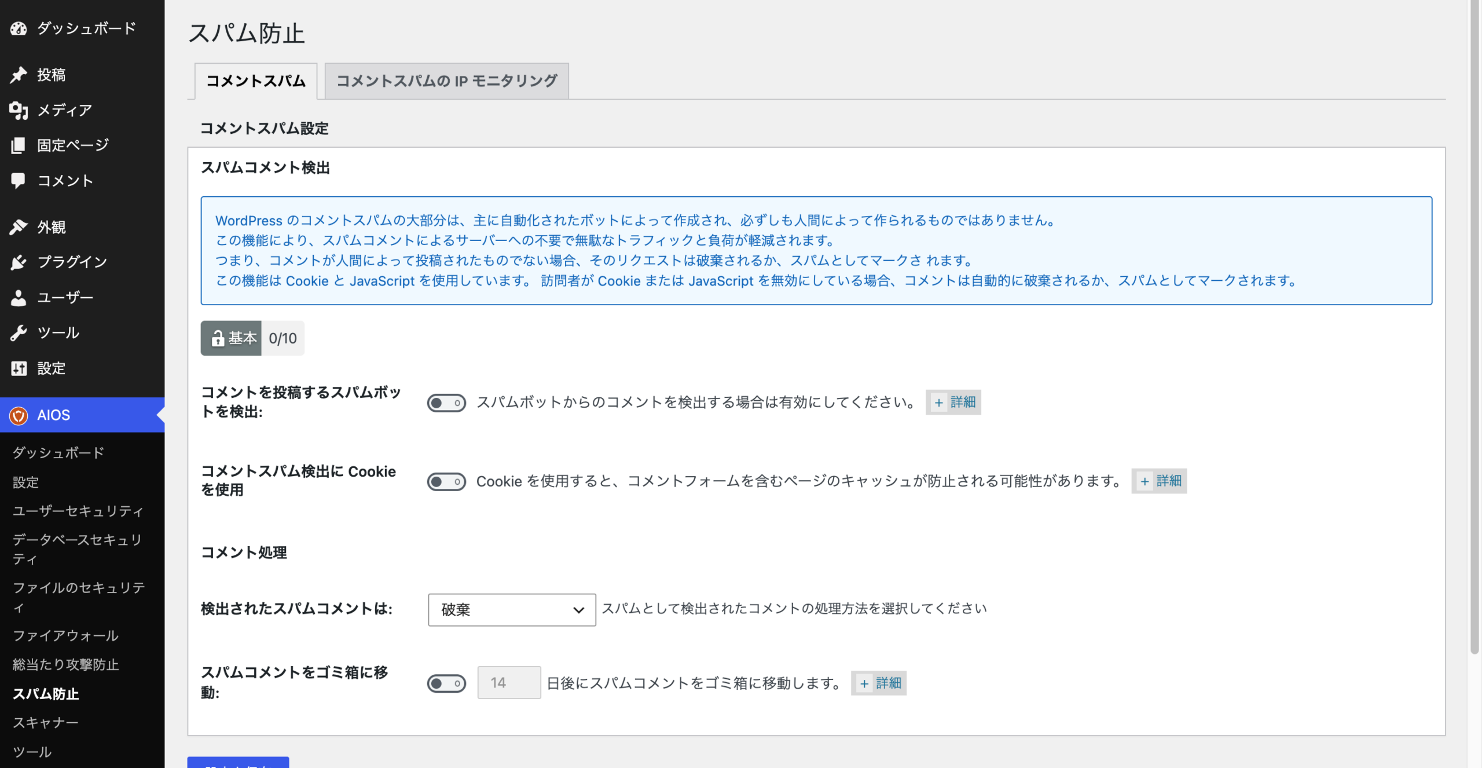Click the AIOS shield icon
Screen dimensions: 1482x768
(19, 415)
